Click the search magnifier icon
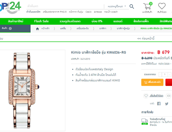 pos(132,6)
